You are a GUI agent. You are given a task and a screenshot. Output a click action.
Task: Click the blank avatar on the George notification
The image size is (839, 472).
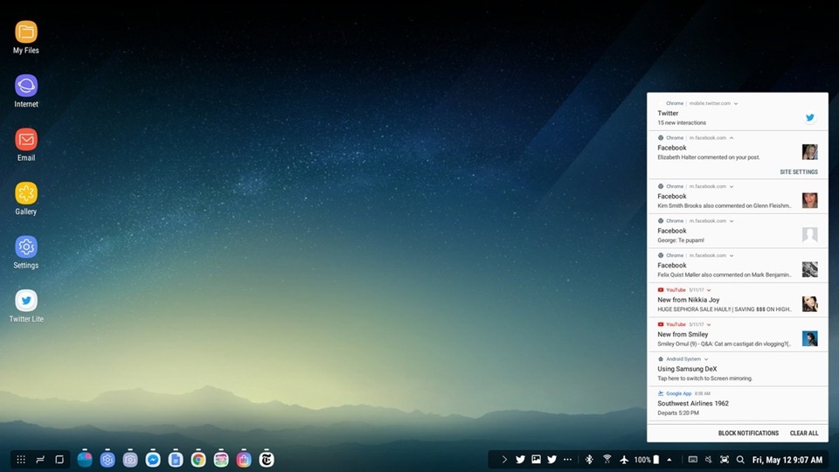point(809,235)
